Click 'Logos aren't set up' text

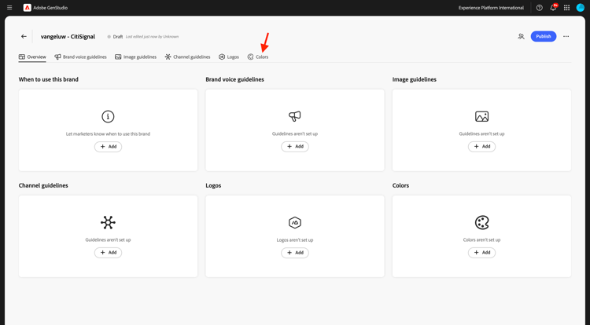295,239
